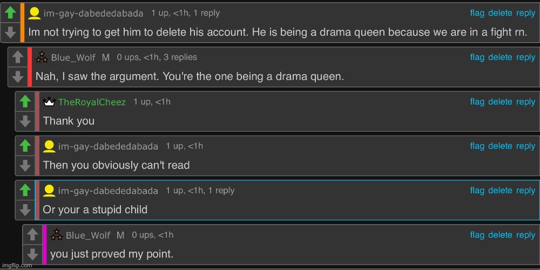Downvote the comment about deleting his account
Image resolution: width=540 pixels, height=270 pixels.
[10, 32]
